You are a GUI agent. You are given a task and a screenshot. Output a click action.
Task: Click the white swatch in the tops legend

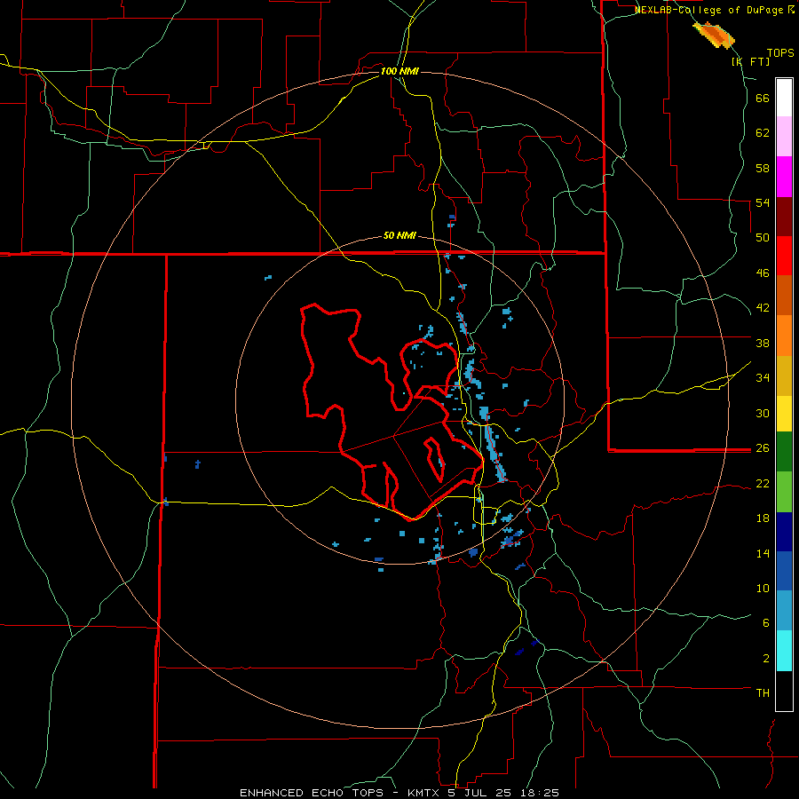[x=784, y=98]
